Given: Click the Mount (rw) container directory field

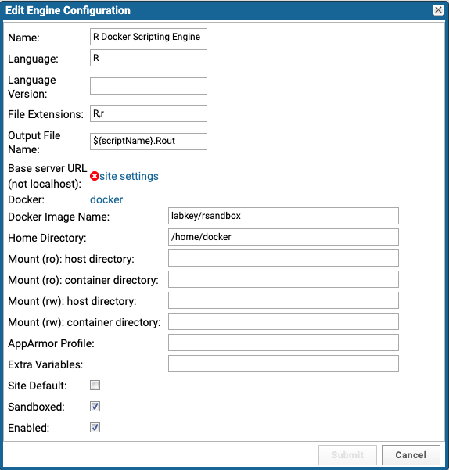Looking at the screenshot, I should tap(283, 321).
